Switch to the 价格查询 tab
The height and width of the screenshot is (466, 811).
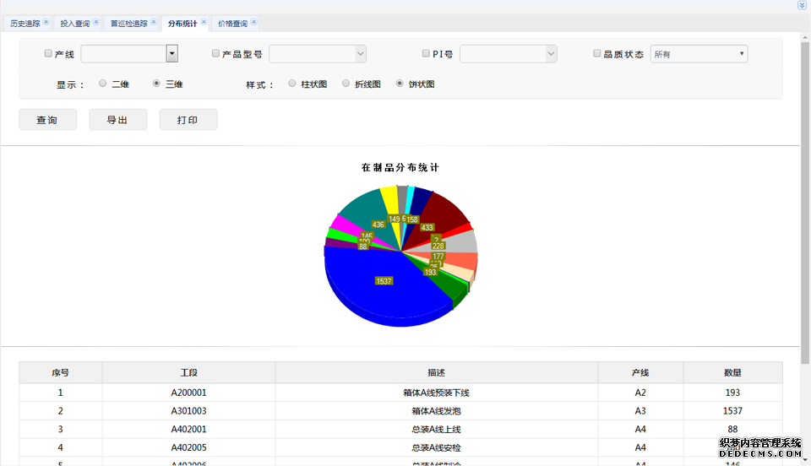click(x=232, y=24)
